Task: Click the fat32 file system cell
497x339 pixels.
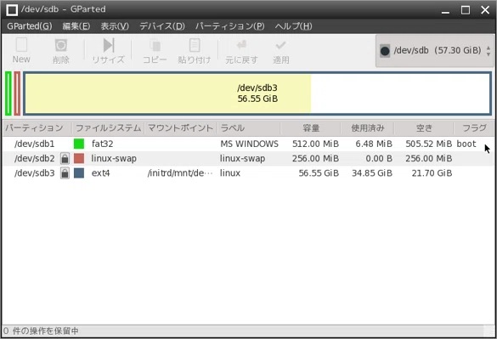Action: point(103,144)
